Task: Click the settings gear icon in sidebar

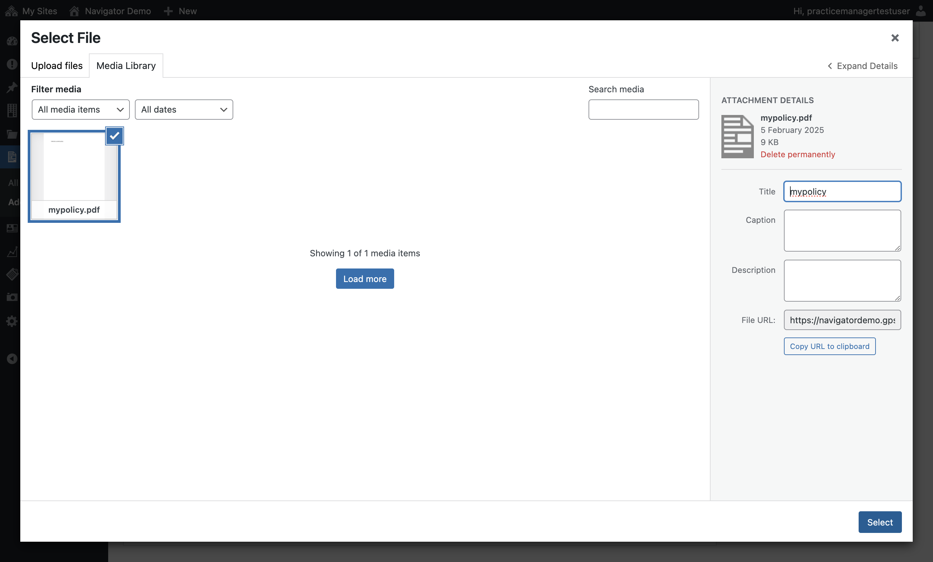Action: 12,321
